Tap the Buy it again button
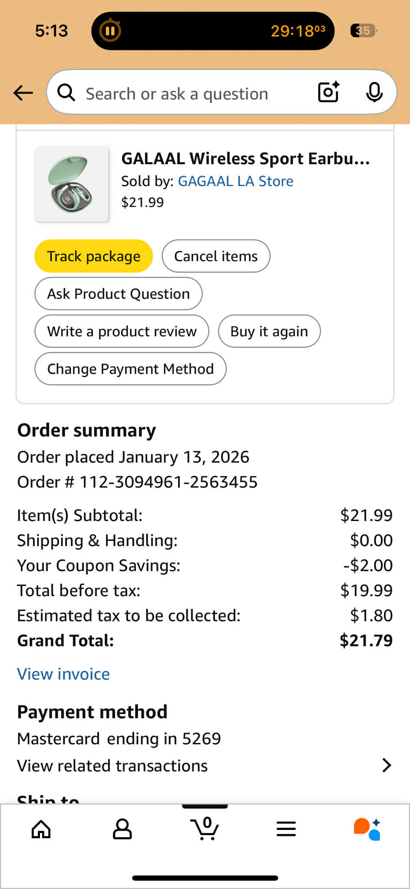The width and height of the screenshot is (410, 889). click(x=269, y=332)
